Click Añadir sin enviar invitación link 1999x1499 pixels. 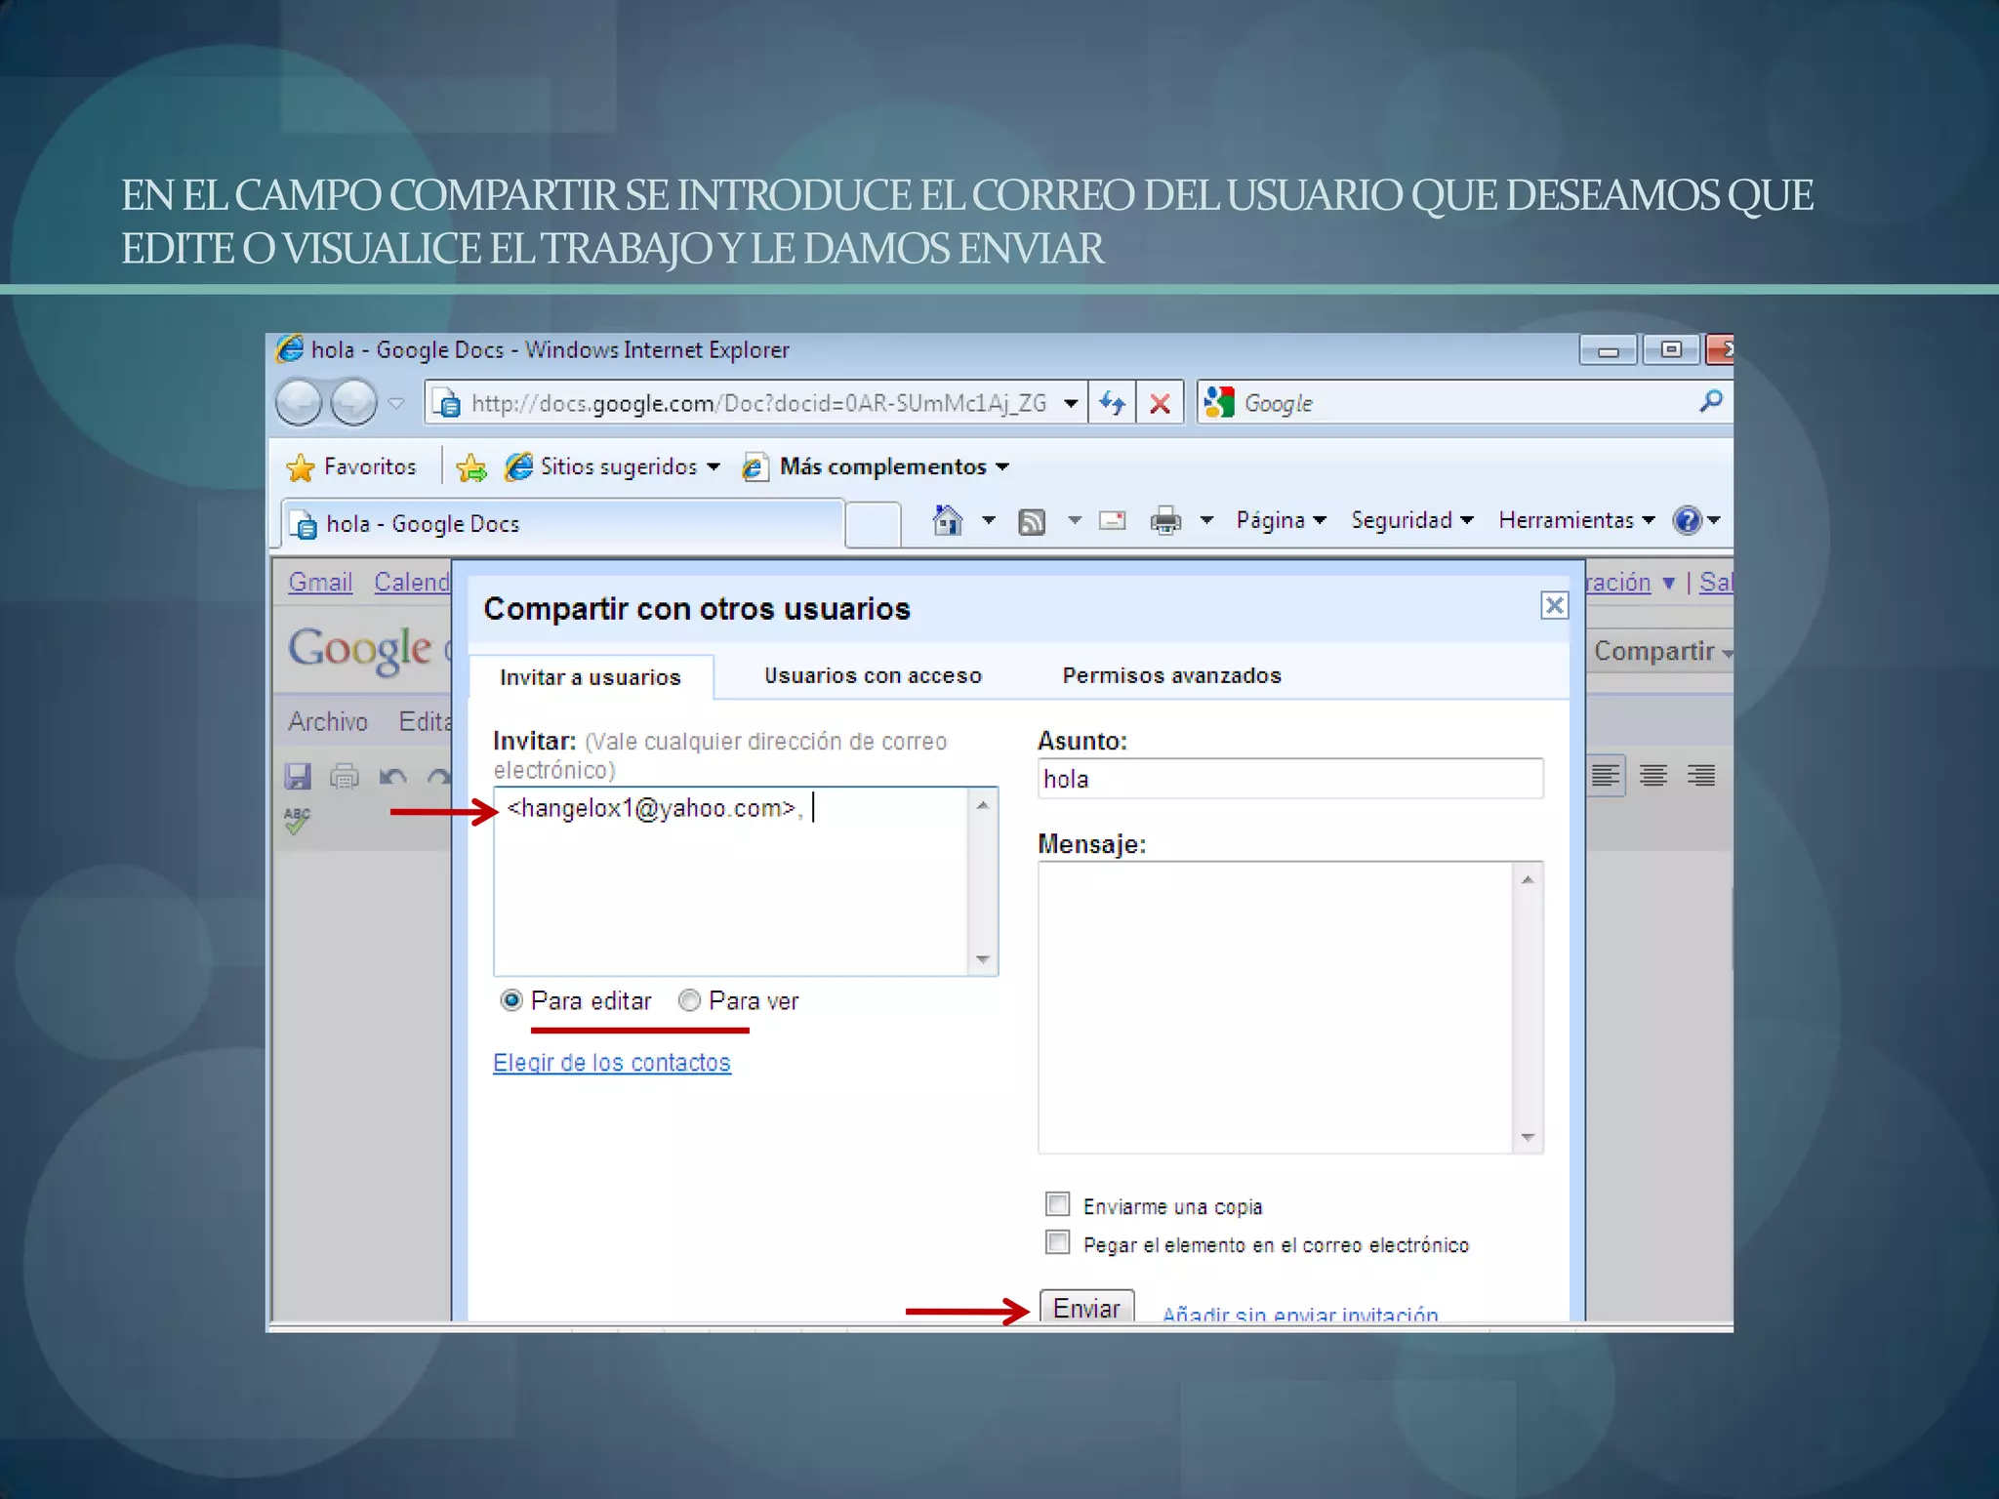point(1300,1313)
